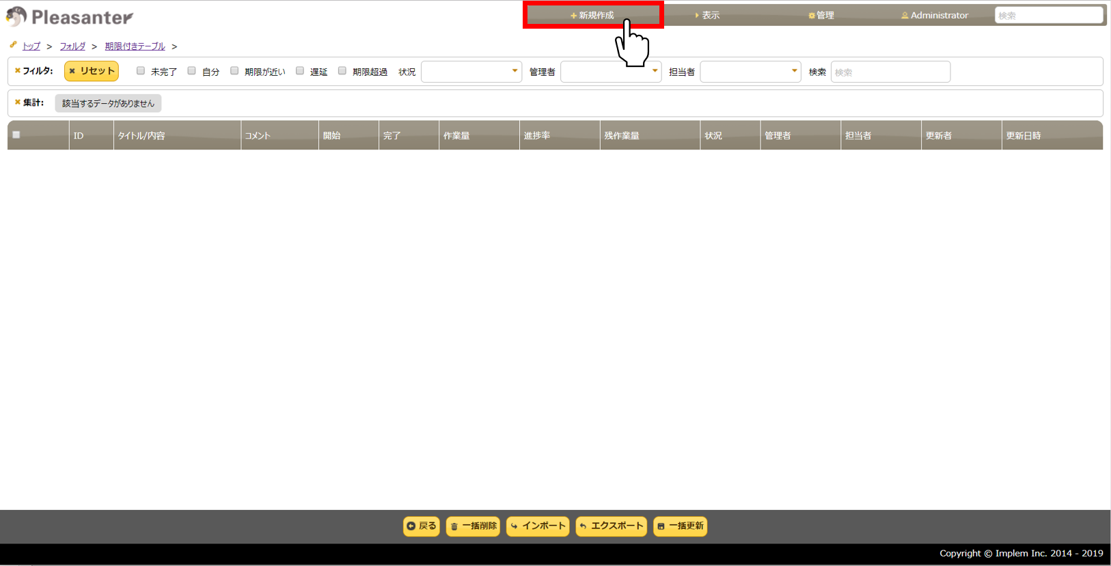This screenshot has height=566, width=1111.
Task: Open the 新規作成 menu
Action: point(592,15)
